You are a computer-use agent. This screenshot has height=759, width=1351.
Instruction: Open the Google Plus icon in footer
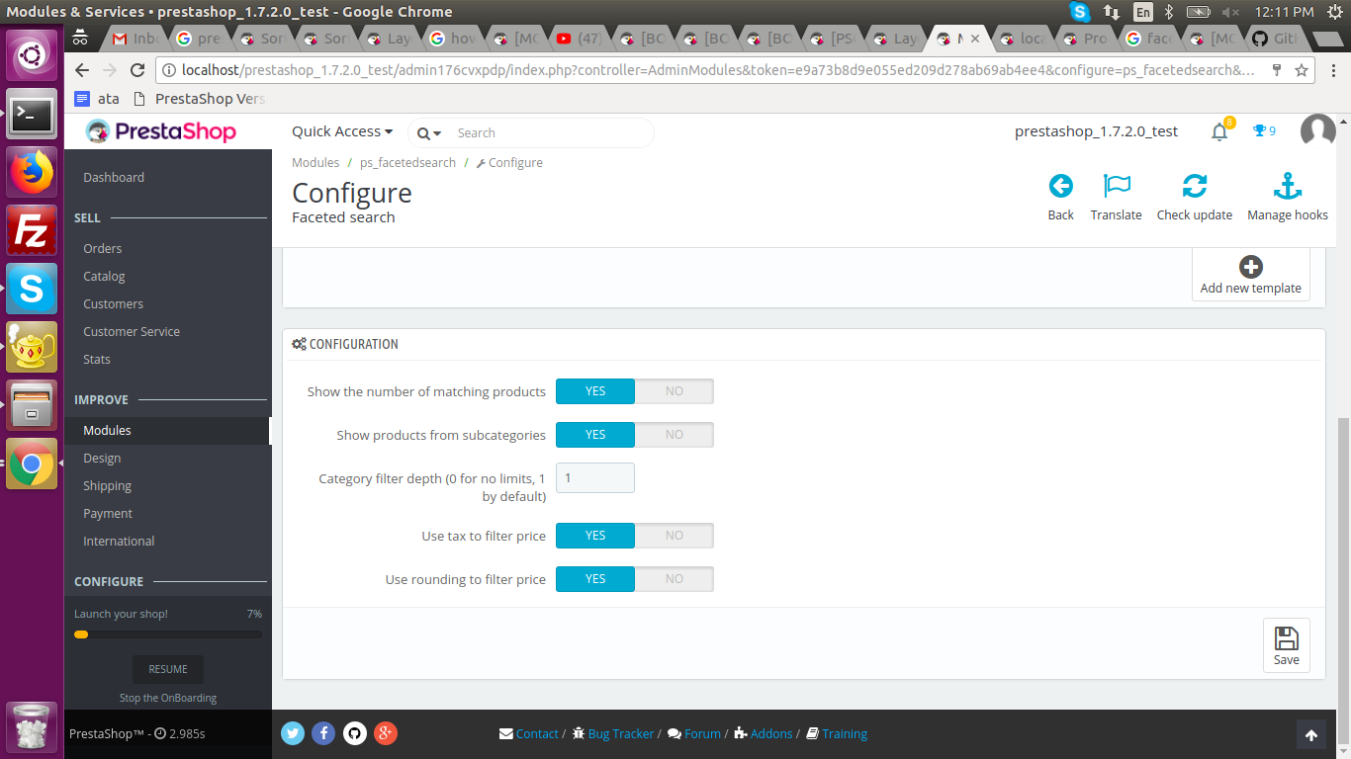point(386,733)
